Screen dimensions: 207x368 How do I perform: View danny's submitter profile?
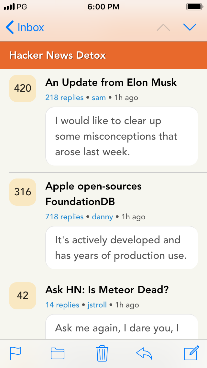tap(103, 217)
